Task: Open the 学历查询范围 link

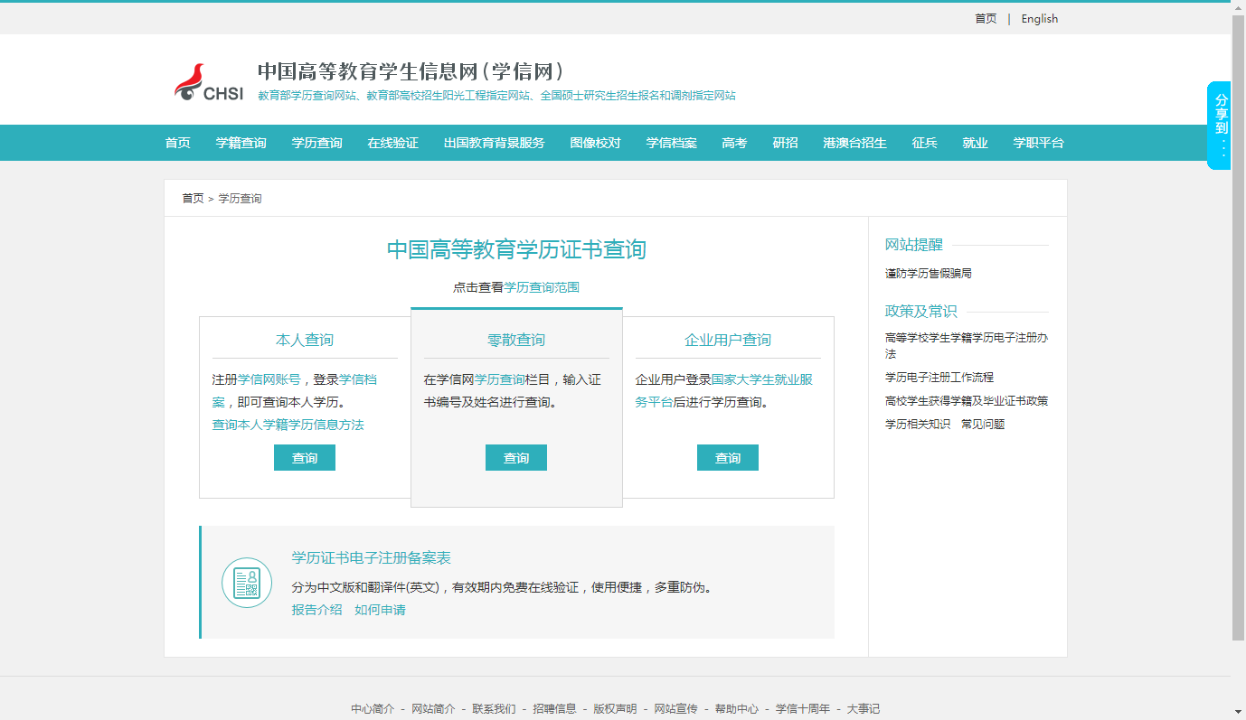Action: pos(542,287)
